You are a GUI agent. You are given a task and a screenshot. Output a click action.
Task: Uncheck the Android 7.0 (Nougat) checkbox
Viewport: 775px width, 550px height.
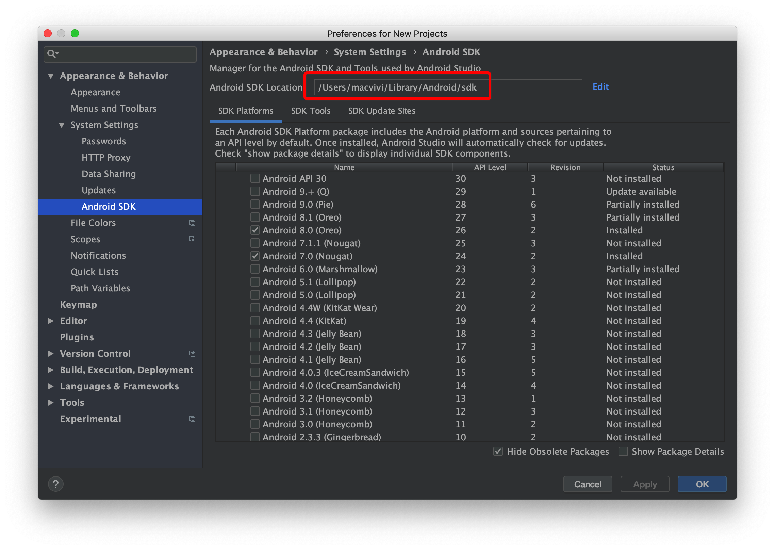pos(255,256)
